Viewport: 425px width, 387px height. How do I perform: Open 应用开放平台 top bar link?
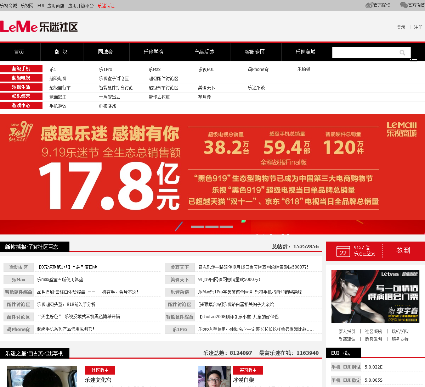click(x=81, y=6)
